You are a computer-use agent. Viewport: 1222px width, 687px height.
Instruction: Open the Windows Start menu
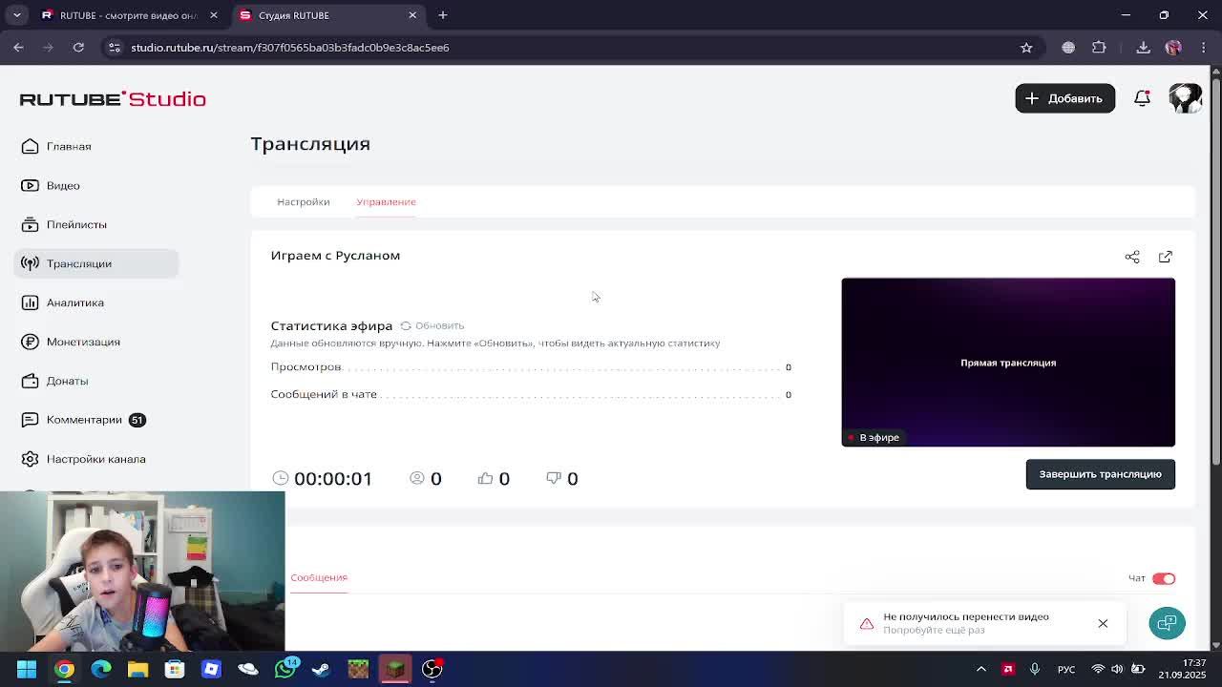click(x=27, y=669)
